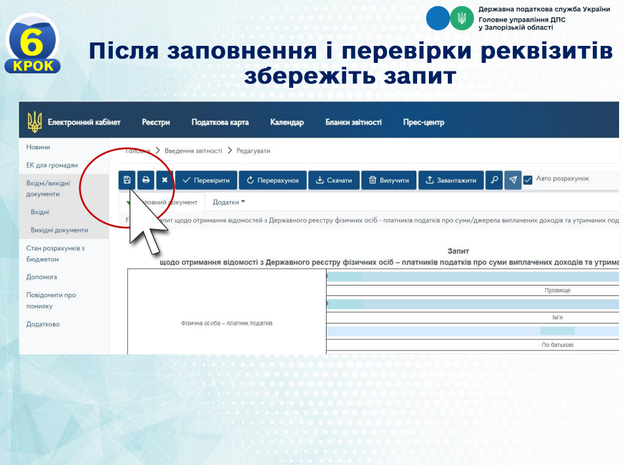Click the paper plane send icon
Viewport: 623px width, 465px height.
click(513, 180)
